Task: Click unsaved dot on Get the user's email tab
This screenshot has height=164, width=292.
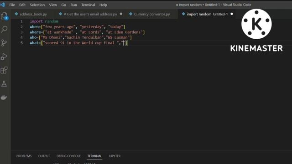Action: pyautogui.click(x=121, y=14)
